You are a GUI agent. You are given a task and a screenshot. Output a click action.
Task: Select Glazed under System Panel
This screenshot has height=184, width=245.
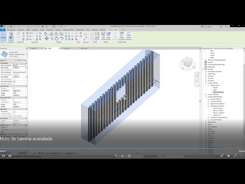(215, 88)
